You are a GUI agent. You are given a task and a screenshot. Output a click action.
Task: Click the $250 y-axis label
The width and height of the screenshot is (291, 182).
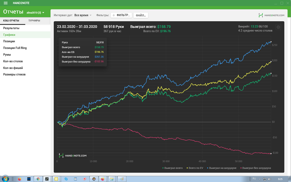tap(275, 45)
